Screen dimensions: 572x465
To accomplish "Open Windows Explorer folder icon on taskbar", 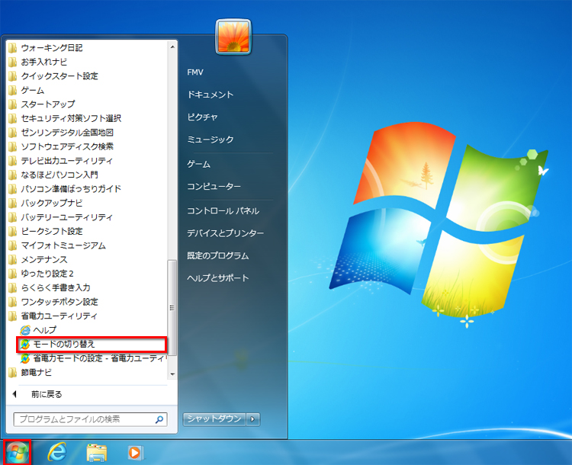I will 97,453.
